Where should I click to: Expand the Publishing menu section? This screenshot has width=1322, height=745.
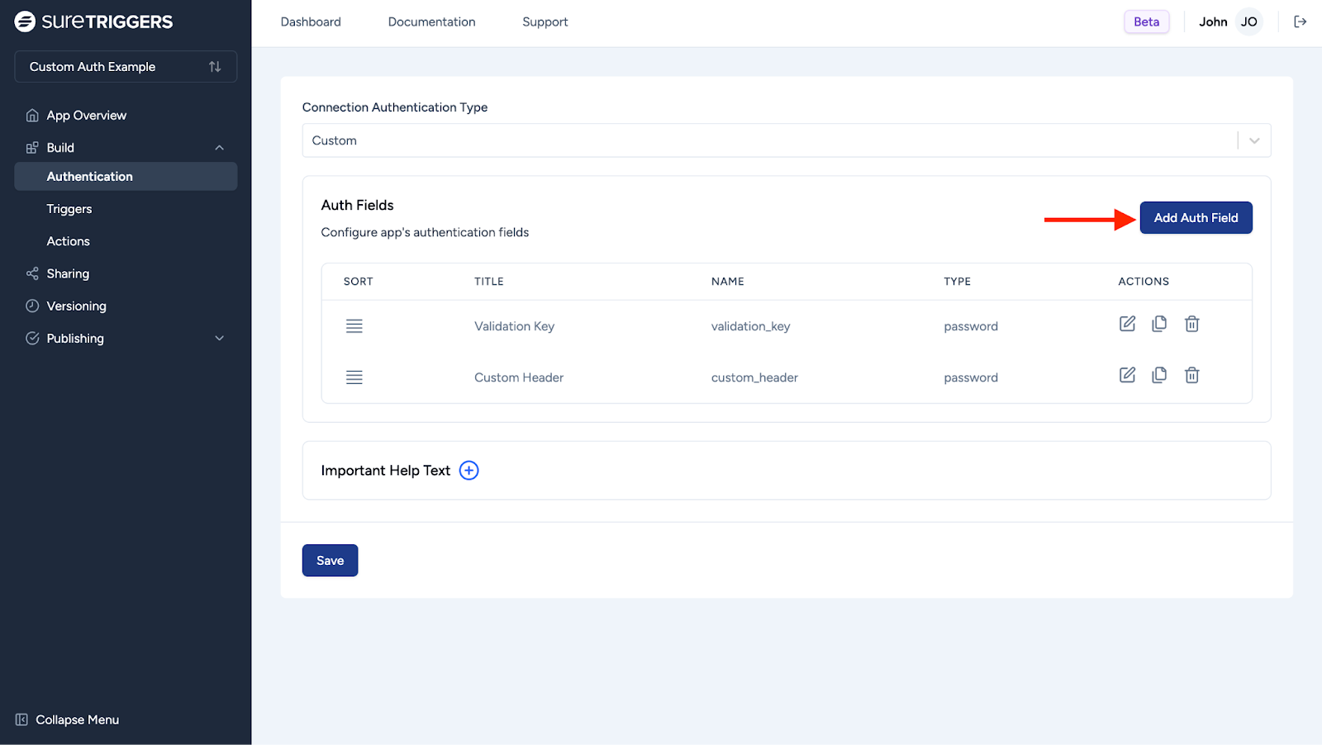(219, 339)
